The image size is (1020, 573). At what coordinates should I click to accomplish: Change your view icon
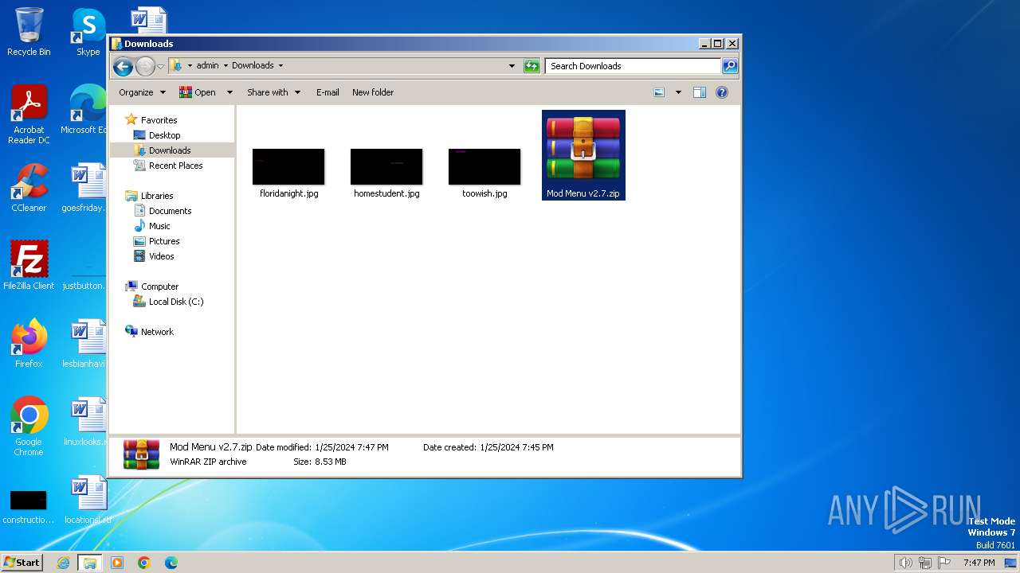(659, 92)
